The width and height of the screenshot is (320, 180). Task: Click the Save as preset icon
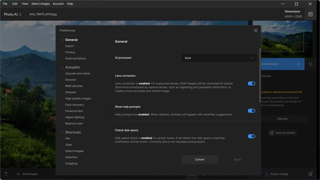click(272, 133)
